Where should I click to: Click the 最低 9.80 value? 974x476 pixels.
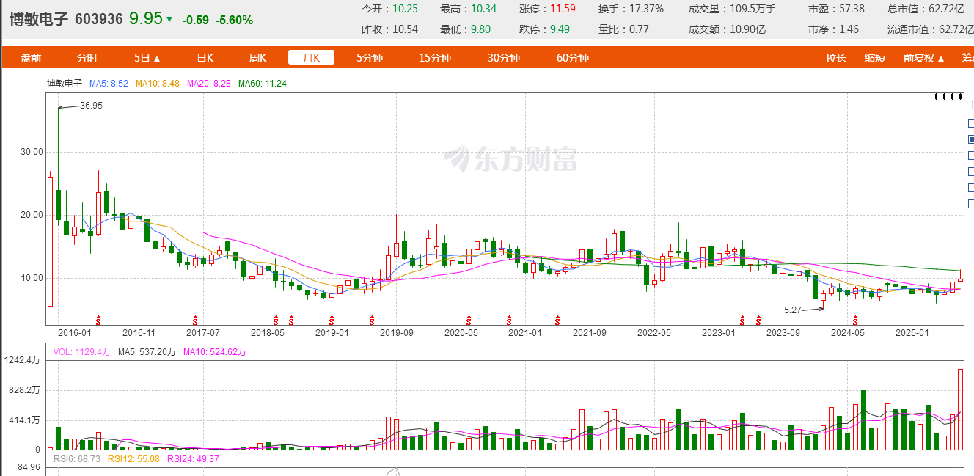pyautogui.click(x=480, y=29)
